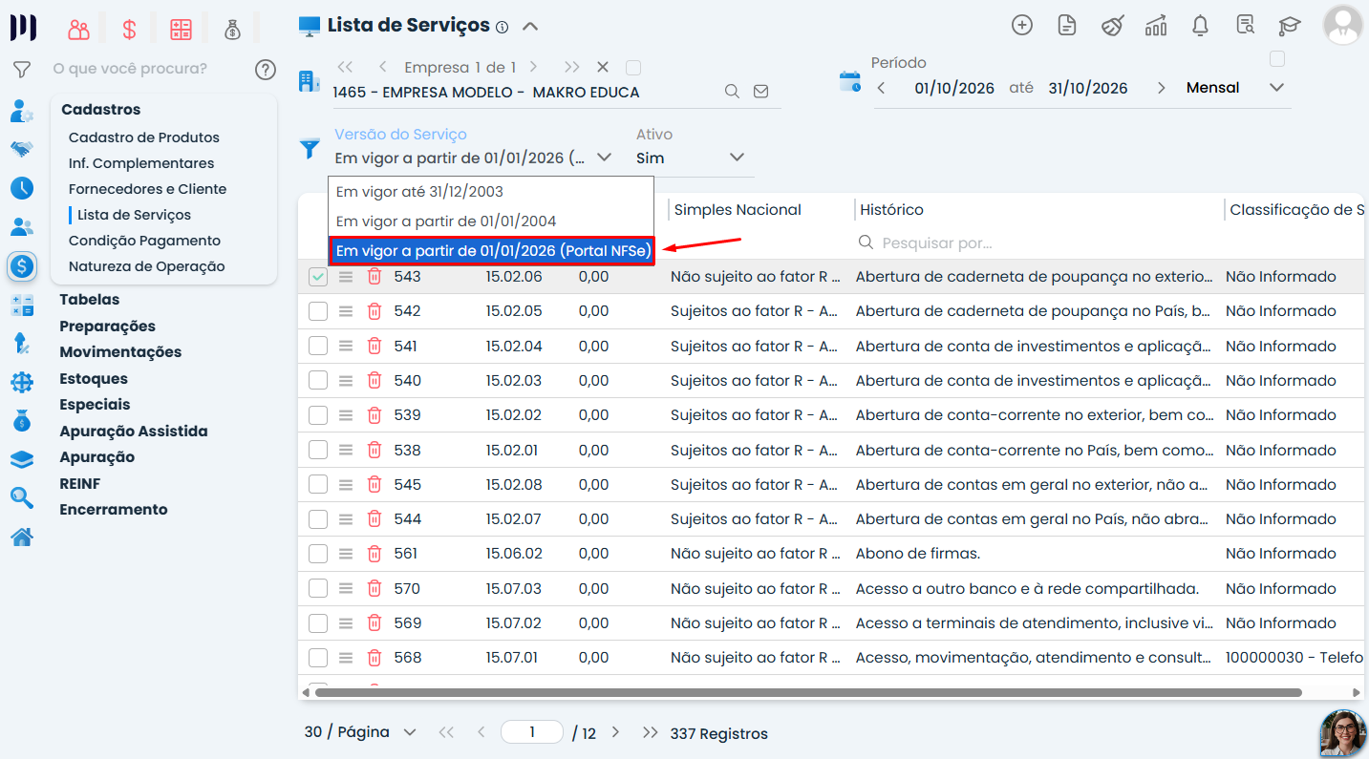The height and width of the screenshot is (759, 1369).
Task: Choose Em vigor a partir de 01/01/2004
Action: (491, 221)
